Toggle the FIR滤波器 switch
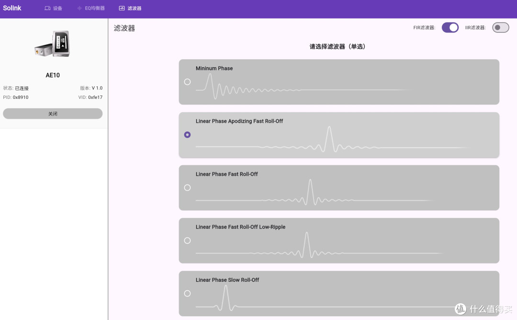The width and height of the screenshot is (517, 320). coord(450,28)
